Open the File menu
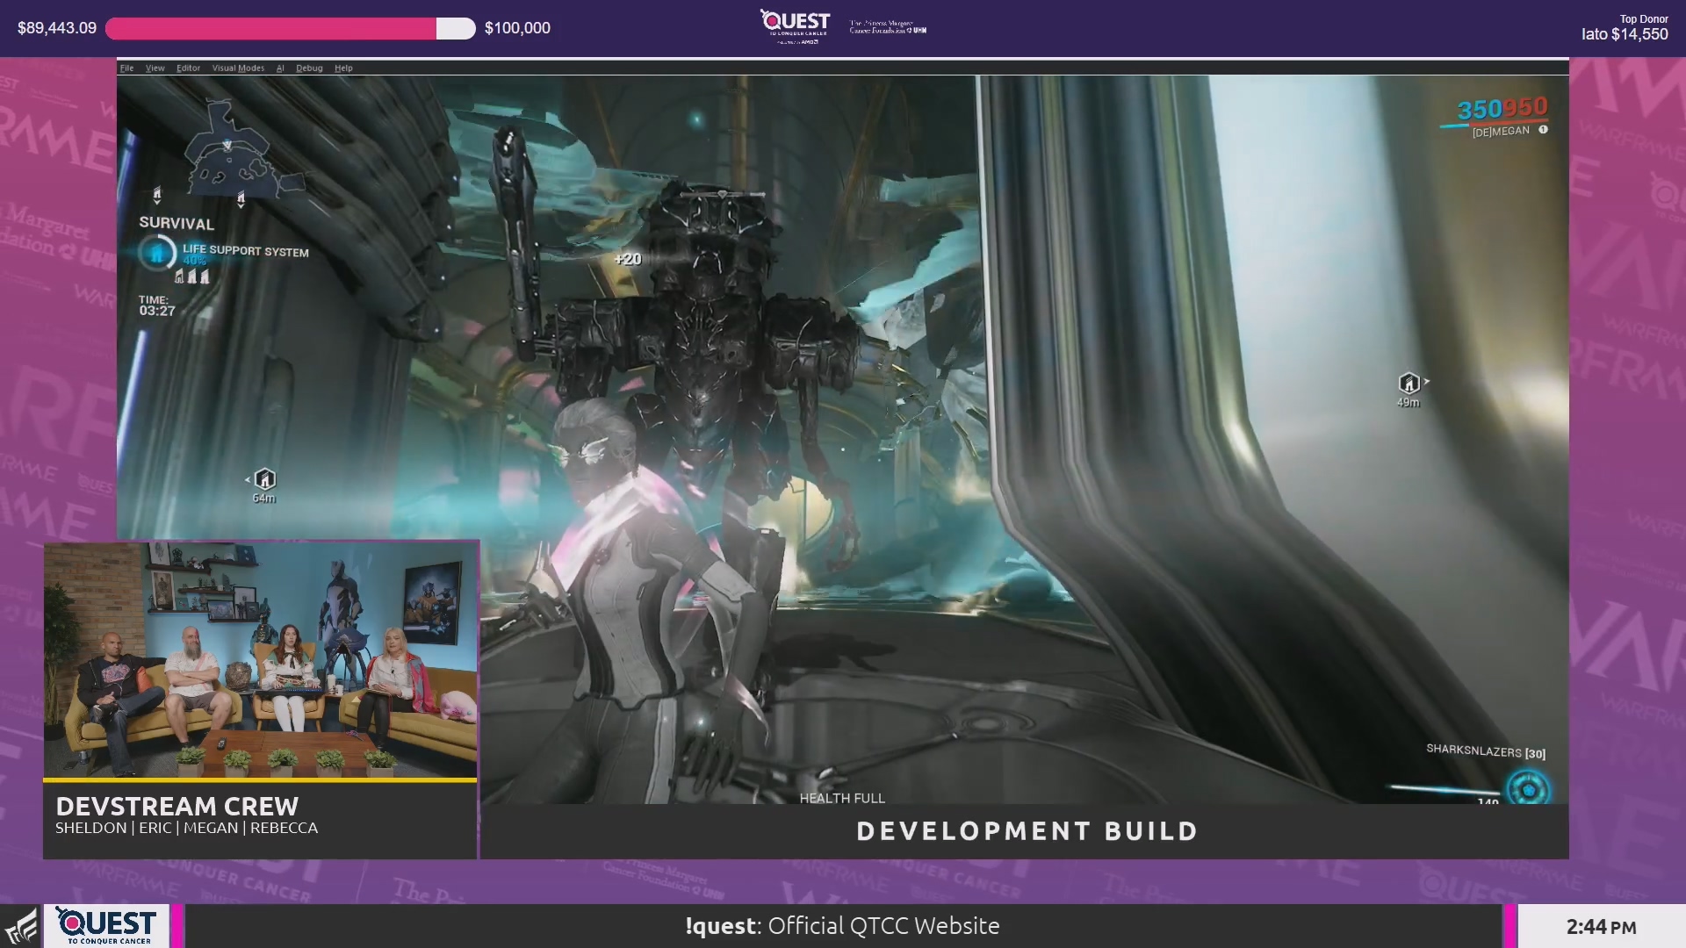The width and height of the screenshot is (1686, 948). 126,68
